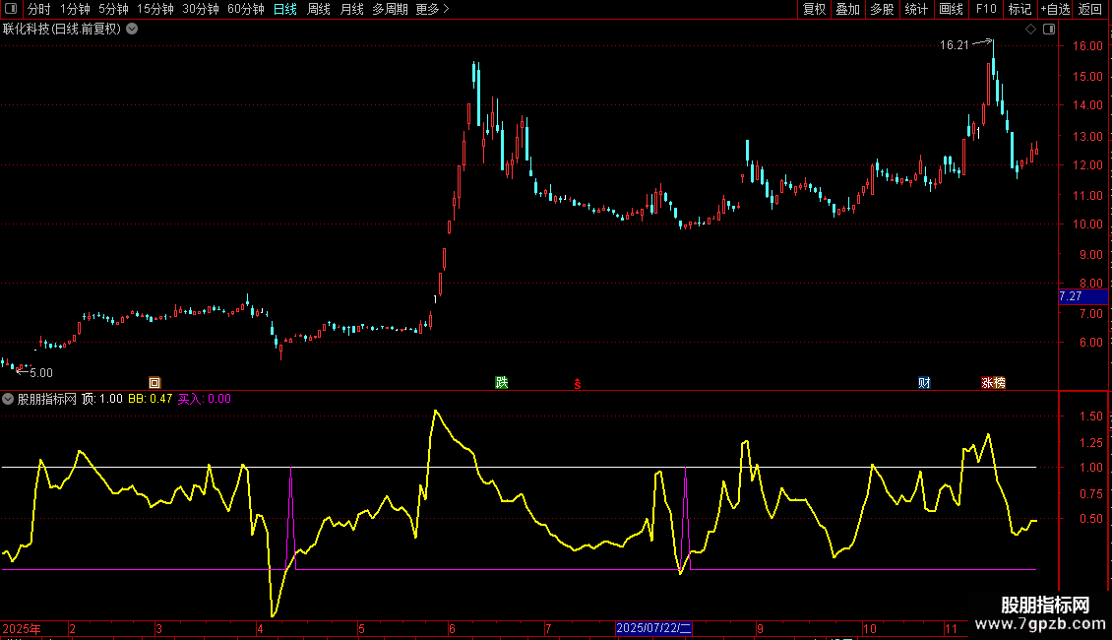The image size is (1112, 640).
Task: Switch to 日线 daily chart
Action: (285, 9)
